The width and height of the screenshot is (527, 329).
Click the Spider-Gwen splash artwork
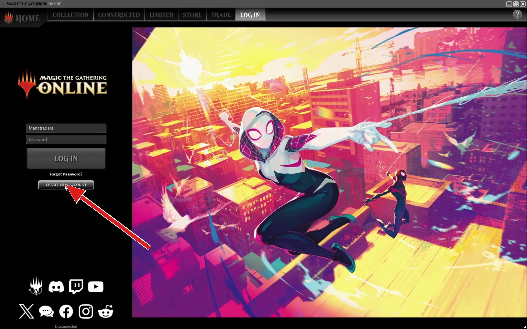pyautogui.click(x=329, y=172)
